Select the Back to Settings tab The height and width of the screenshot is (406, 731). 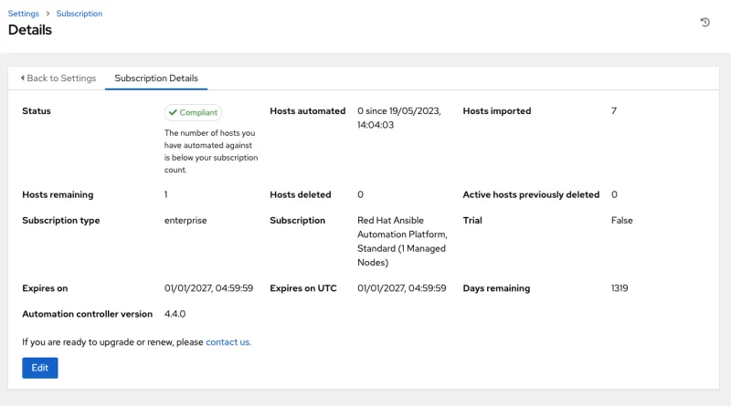point(58,78)
